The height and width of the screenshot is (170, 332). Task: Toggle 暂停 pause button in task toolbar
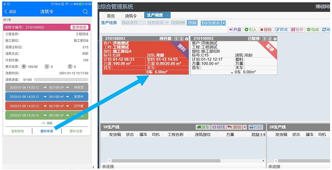click(x=297, y=29)
